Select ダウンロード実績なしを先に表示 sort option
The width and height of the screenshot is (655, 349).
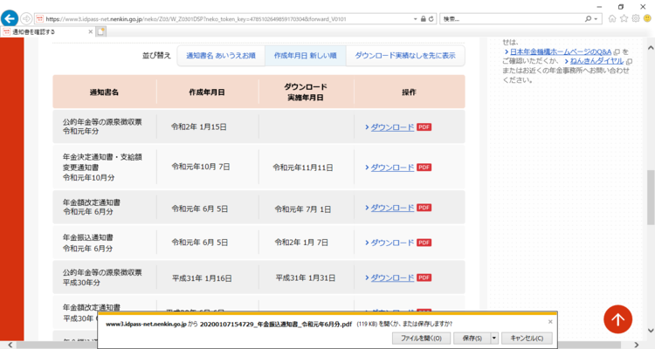coord(404,55)
